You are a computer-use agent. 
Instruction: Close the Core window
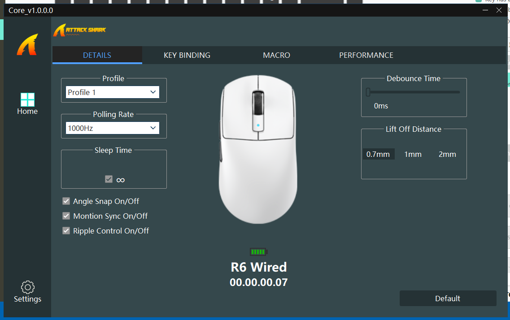tap(499, 10)
